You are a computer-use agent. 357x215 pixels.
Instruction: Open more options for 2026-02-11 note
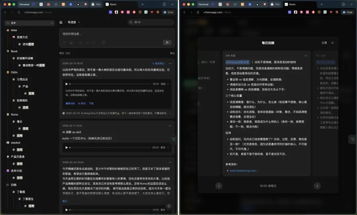[170, 126]
